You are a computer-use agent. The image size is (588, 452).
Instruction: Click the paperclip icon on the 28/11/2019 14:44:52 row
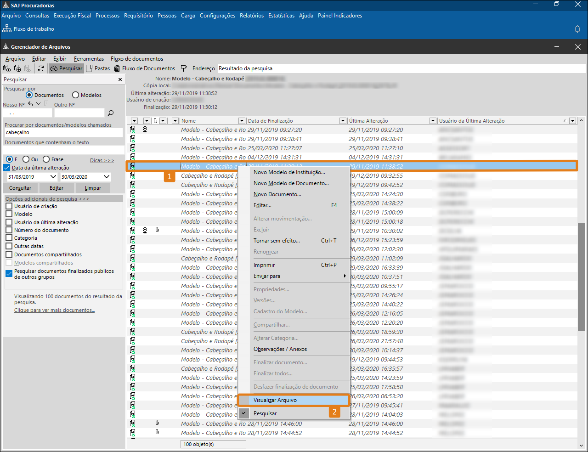pos(157,432)
